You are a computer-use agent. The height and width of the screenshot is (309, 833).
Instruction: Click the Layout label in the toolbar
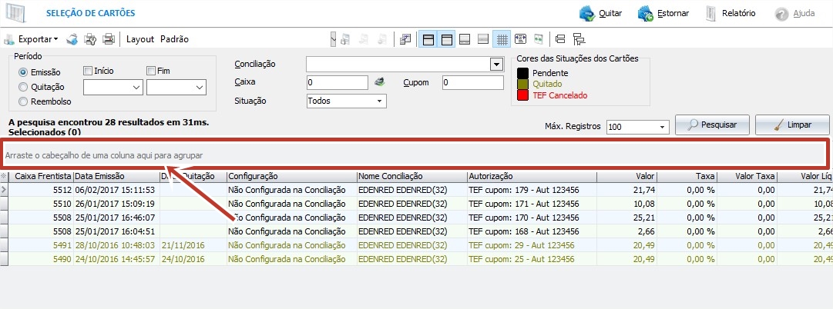[x=140, y=39]
